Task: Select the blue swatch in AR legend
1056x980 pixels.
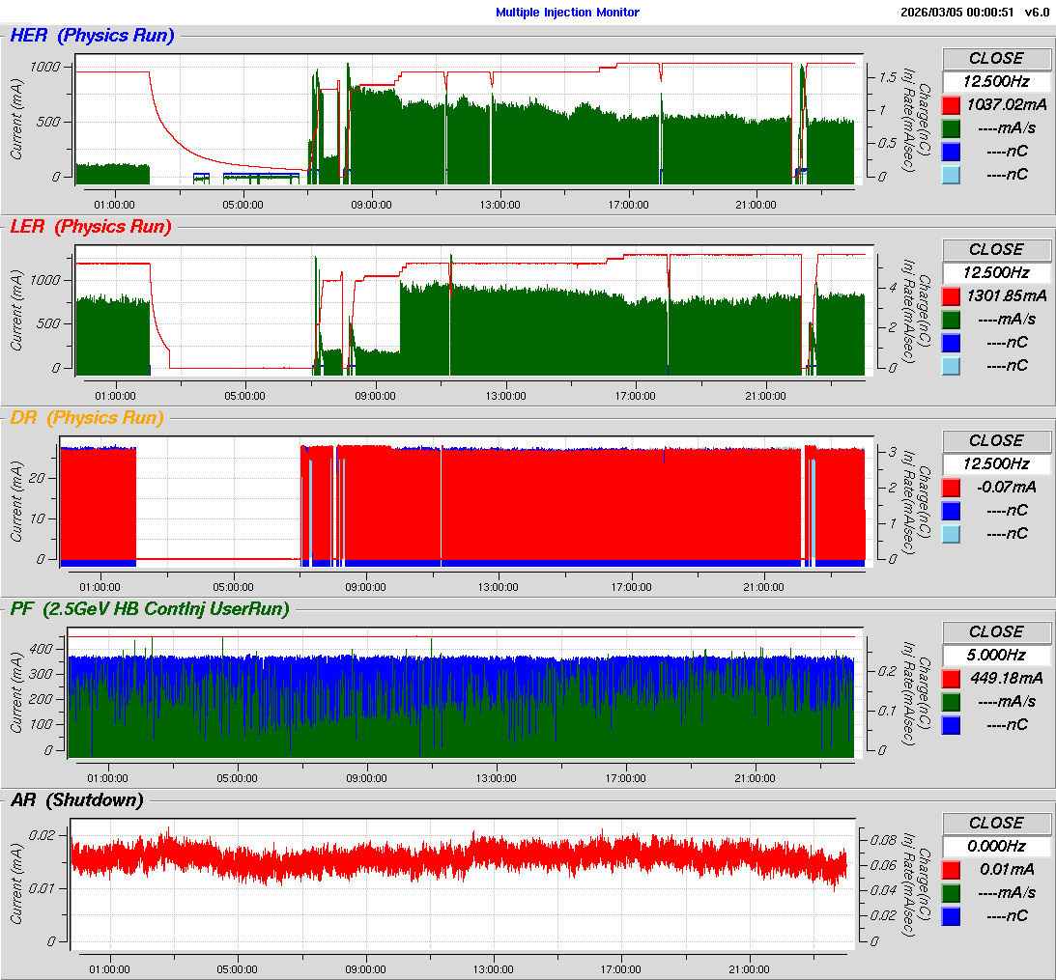Action: (x=951, y=915)
